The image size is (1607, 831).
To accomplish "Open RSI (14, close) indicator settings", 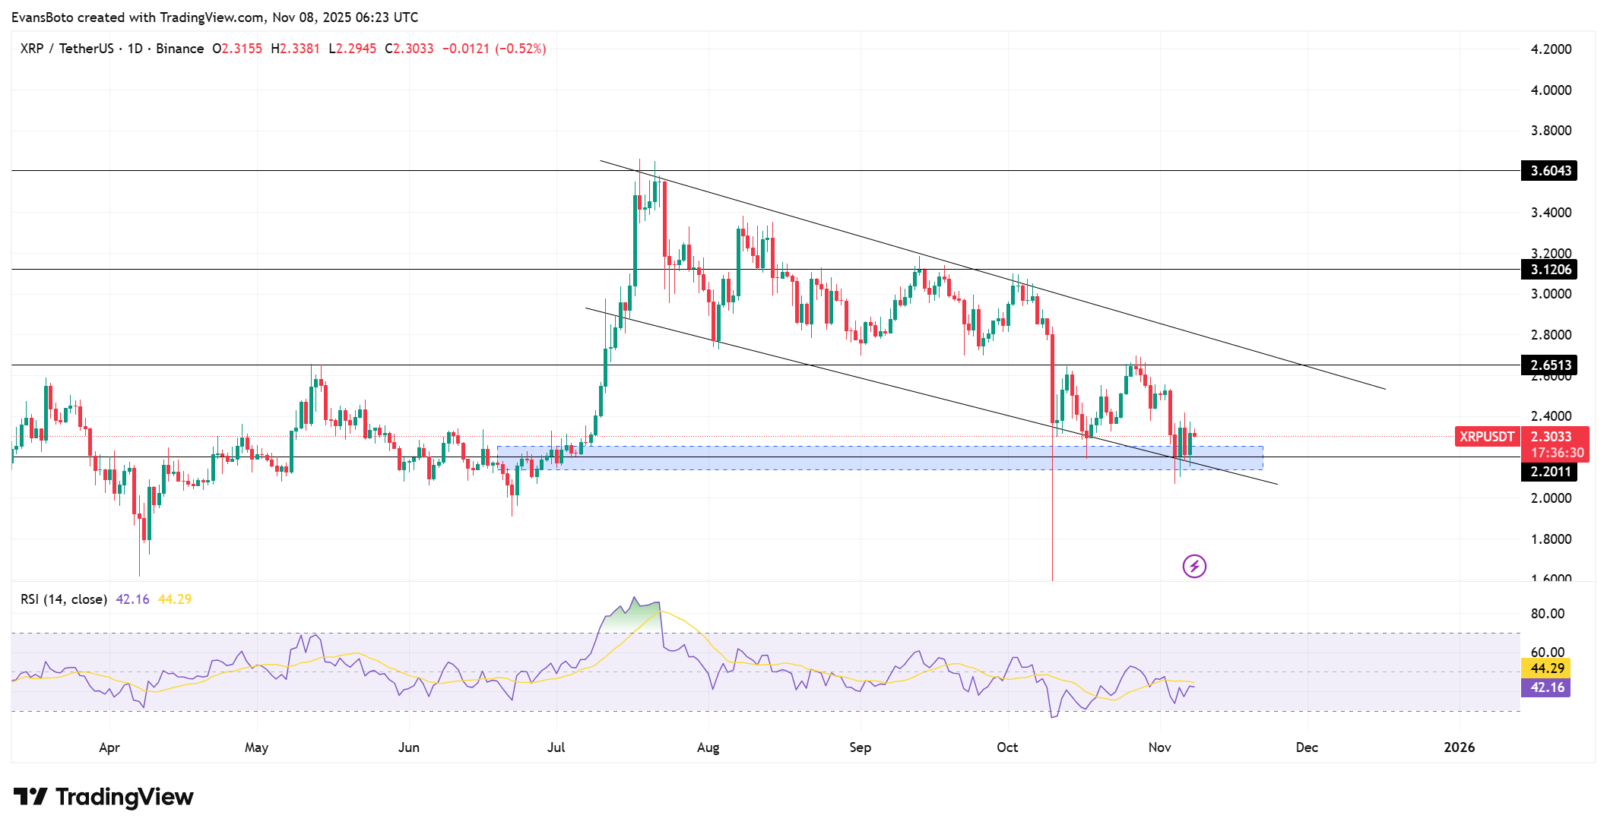I will [63, 599].
